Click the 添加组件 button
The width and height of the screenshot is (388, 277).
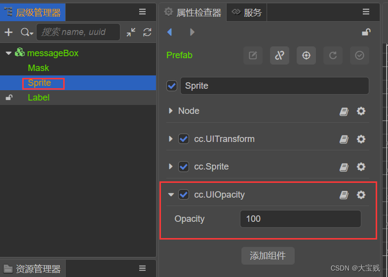[268, 256]
